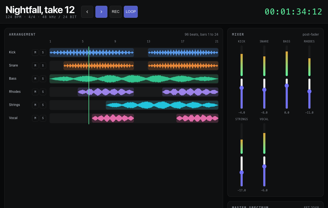Image resolution: width=328 pixels, height=208 pixels.
Task: Mute the Bass track
Action: [35, 79]
